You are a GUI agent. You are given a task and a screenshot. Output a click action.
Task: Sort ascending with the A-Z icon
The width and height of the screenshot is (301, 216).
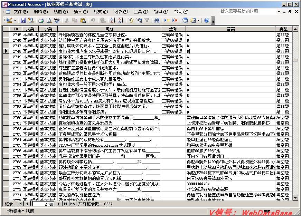[113, 20]
